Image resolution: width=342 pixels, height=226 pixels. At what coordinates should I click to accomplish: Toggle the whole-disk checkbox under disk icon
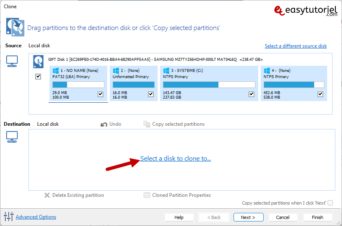[38, 76]
